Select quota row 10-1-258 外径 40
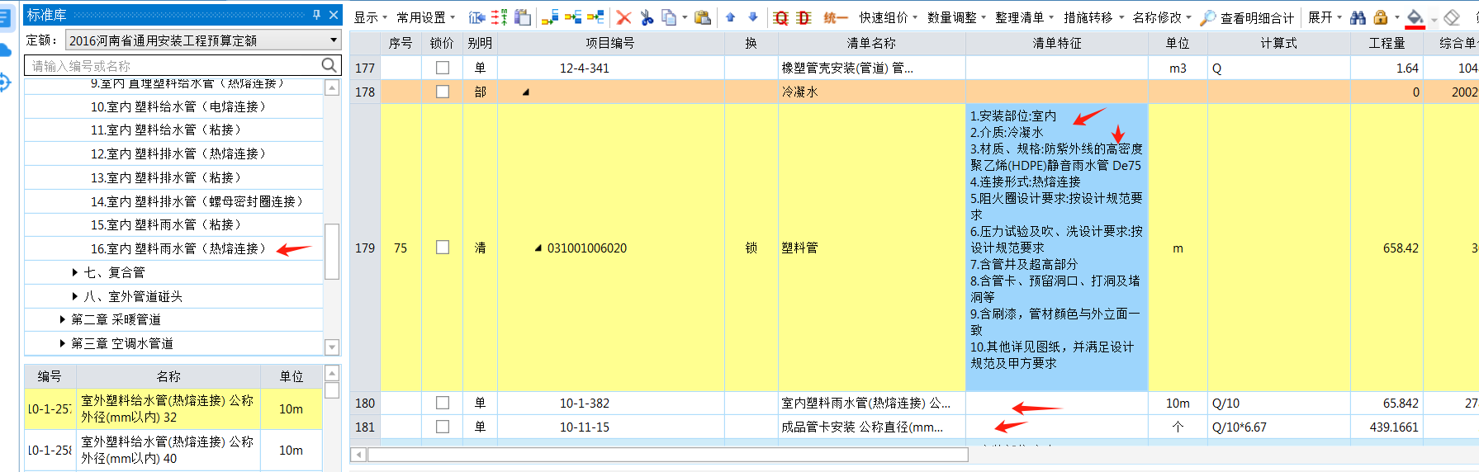 click(173, 450)
